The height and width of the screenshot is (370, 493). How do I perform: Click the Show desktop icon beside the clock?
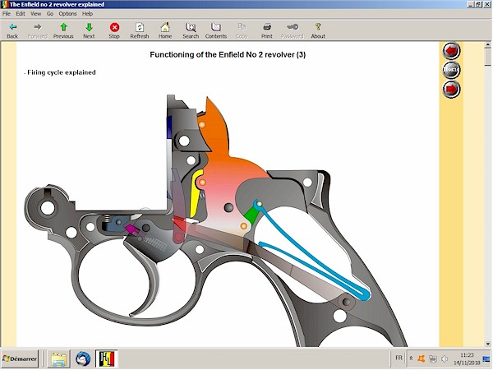(486, 358)
